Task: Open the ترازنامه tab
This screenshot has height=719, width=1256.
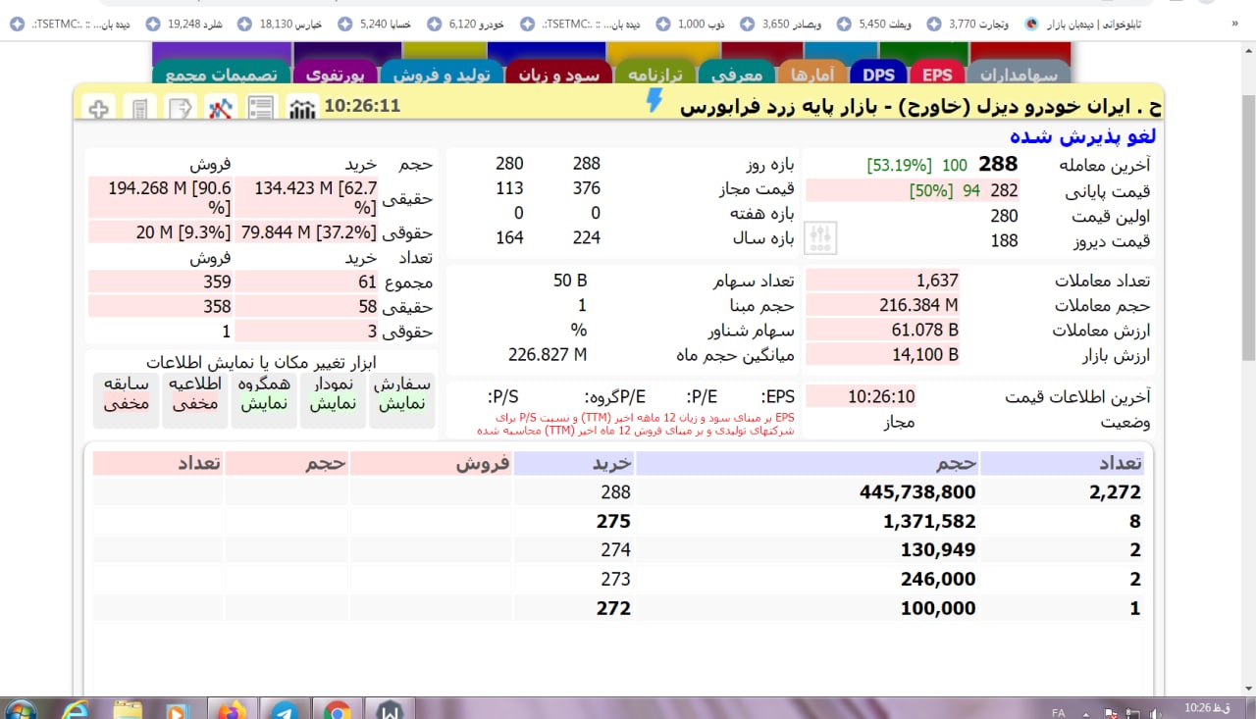Action: pyautogui.click(x=654, y=75)
